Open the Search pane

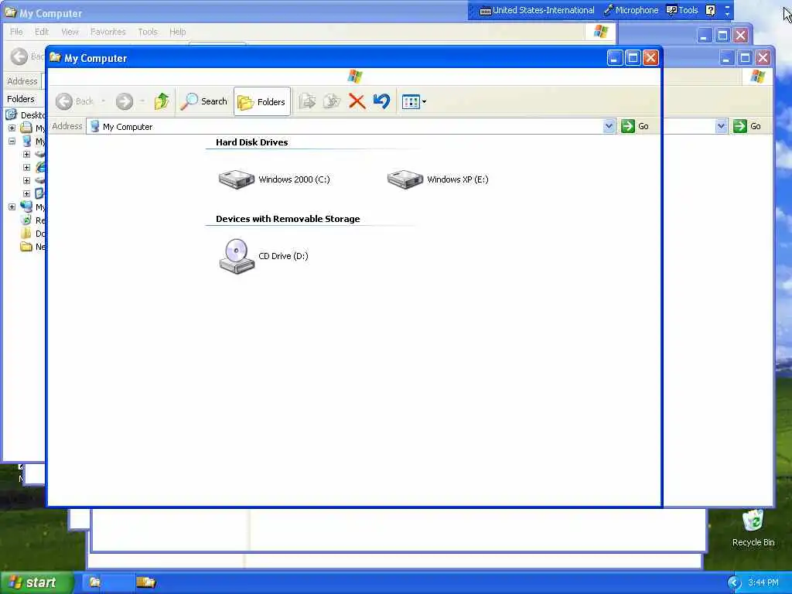(x=204, y=101)
